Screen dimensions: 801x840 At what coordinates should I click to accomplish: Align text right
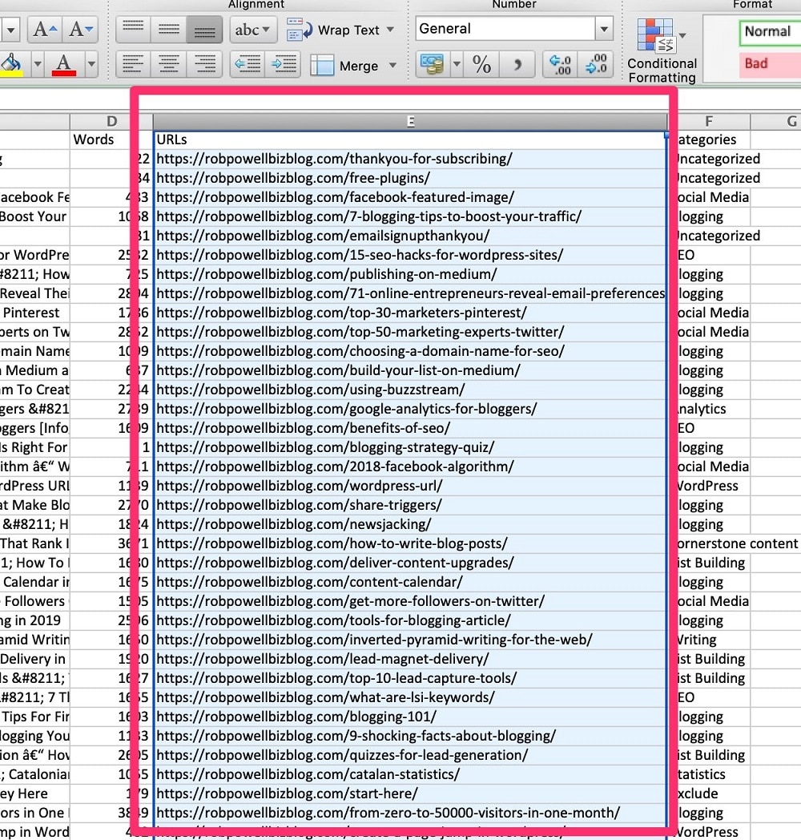click(204, 65)
